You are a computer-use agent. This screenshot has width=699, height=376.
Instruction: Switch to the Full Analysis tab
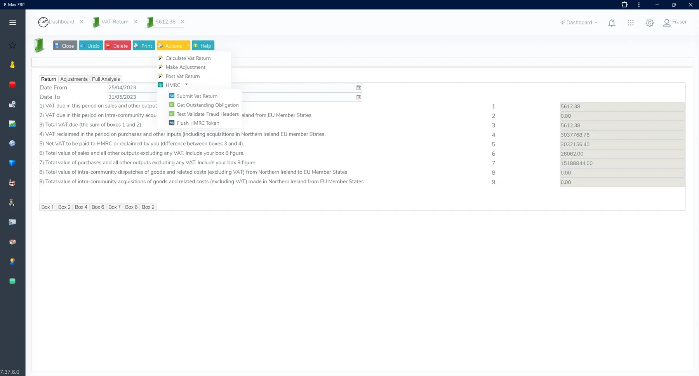click(x=106, y=79)
